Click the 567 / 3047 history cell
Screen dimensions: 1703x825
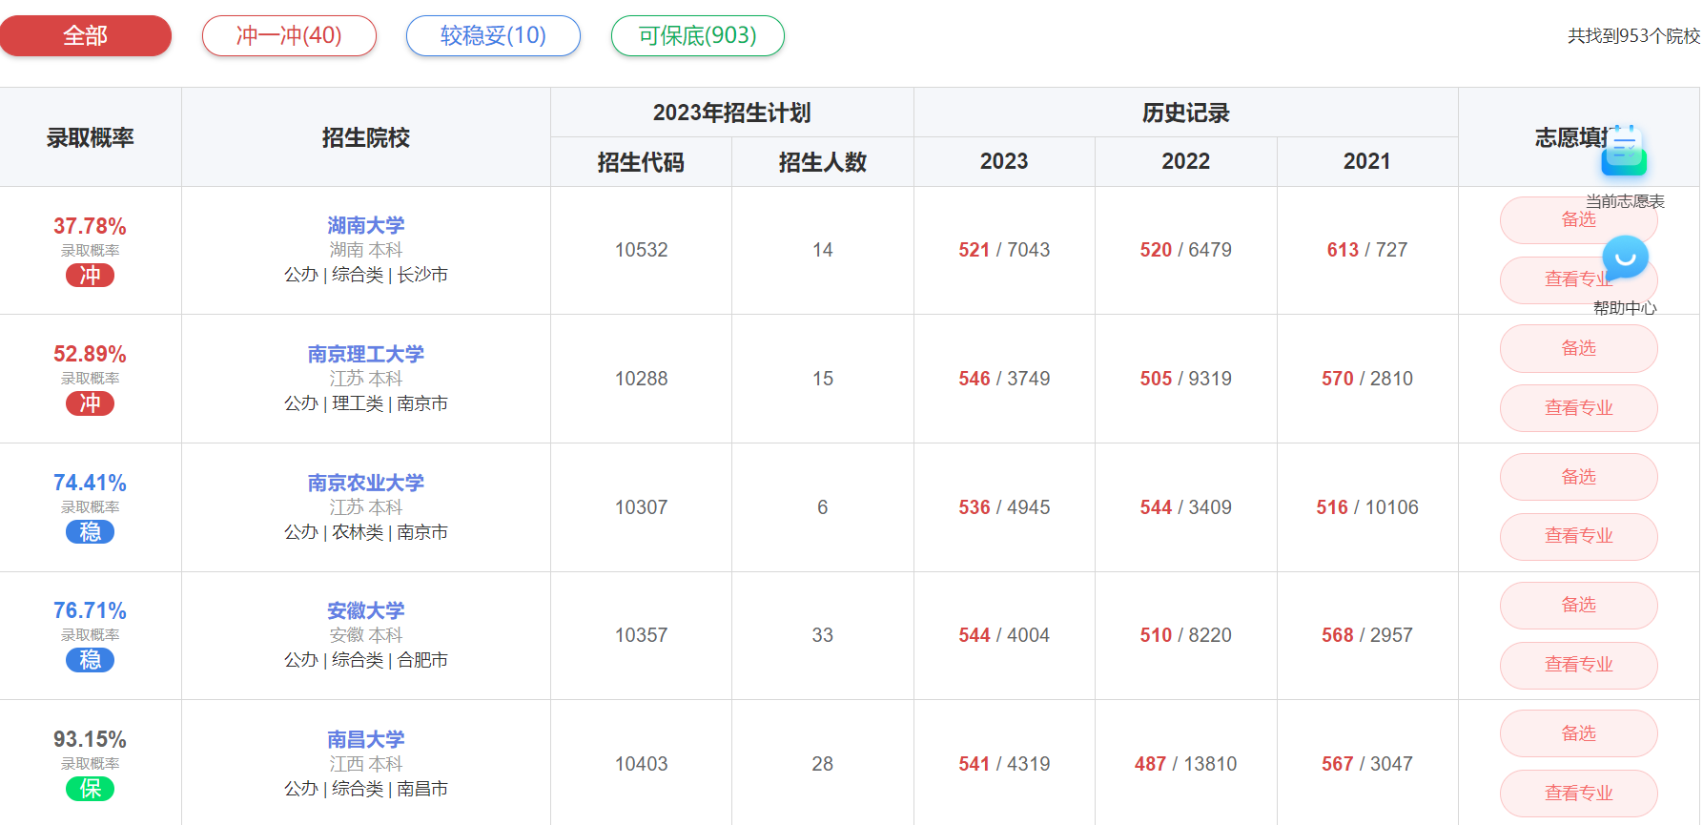[x=1366, y=764]
